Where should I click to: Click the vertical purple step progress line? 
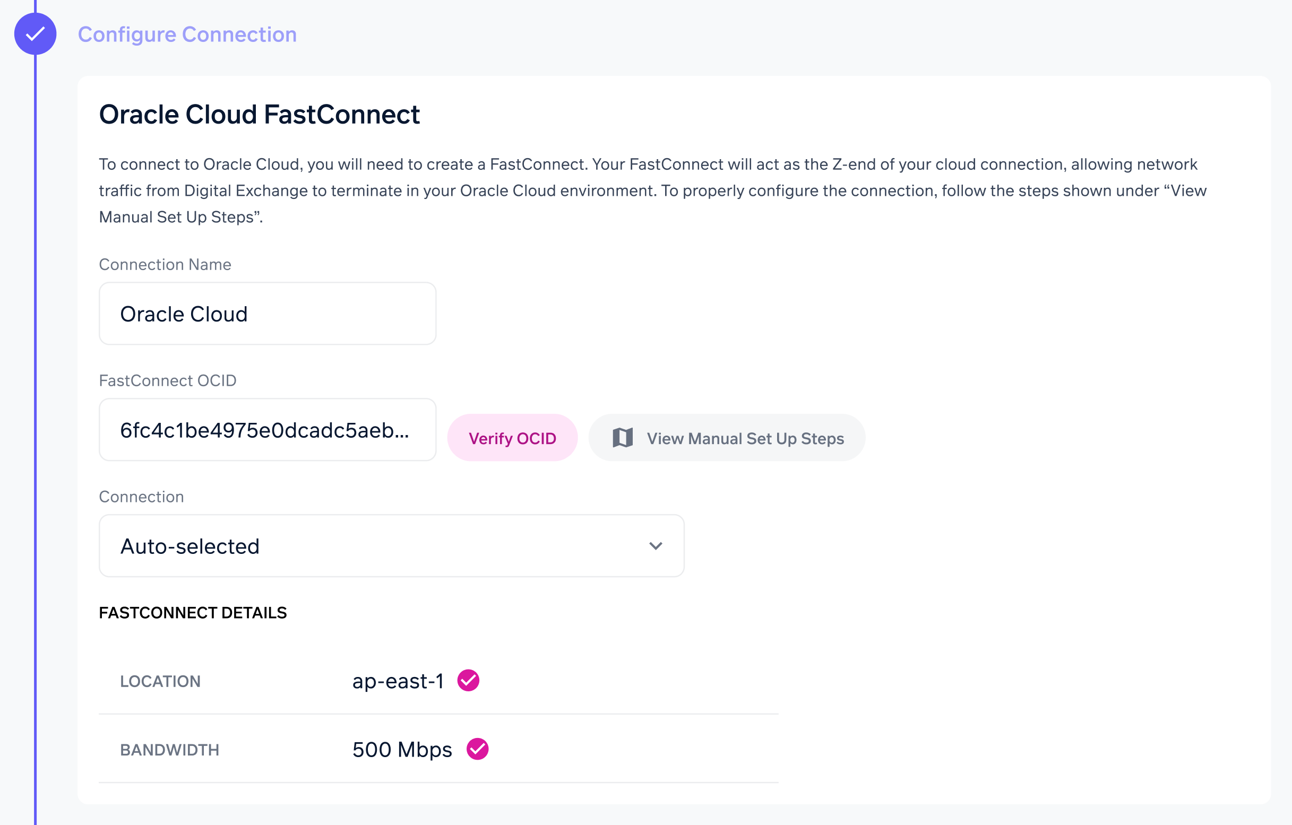[36, 429]
